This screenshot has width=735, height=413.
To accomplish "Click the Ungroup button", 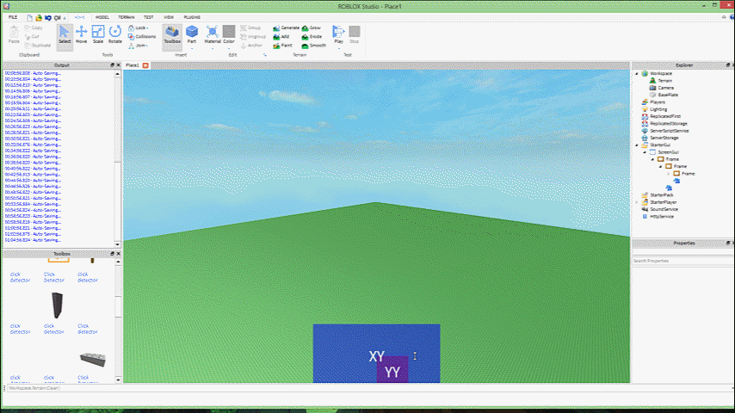I will click(253, 36).
